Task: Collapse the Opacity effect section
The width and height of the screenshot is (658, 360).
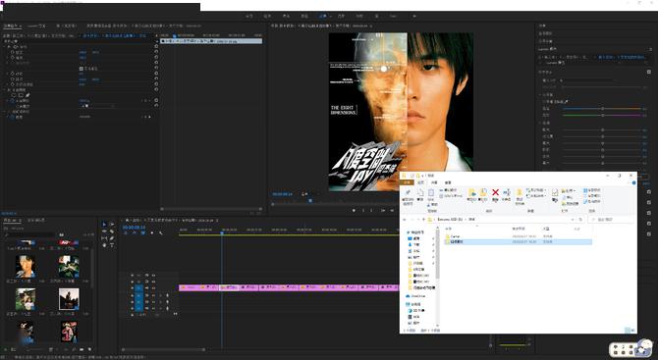Action: (8, 89)
